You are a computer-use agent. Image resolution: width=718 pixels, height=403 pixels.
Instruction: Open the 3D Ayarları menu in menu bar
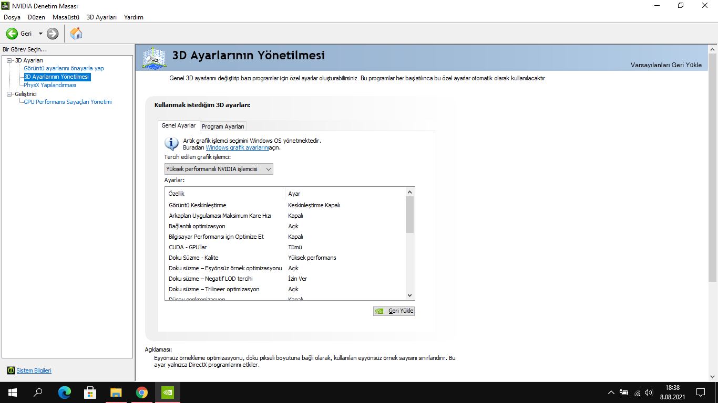(101, 17)
